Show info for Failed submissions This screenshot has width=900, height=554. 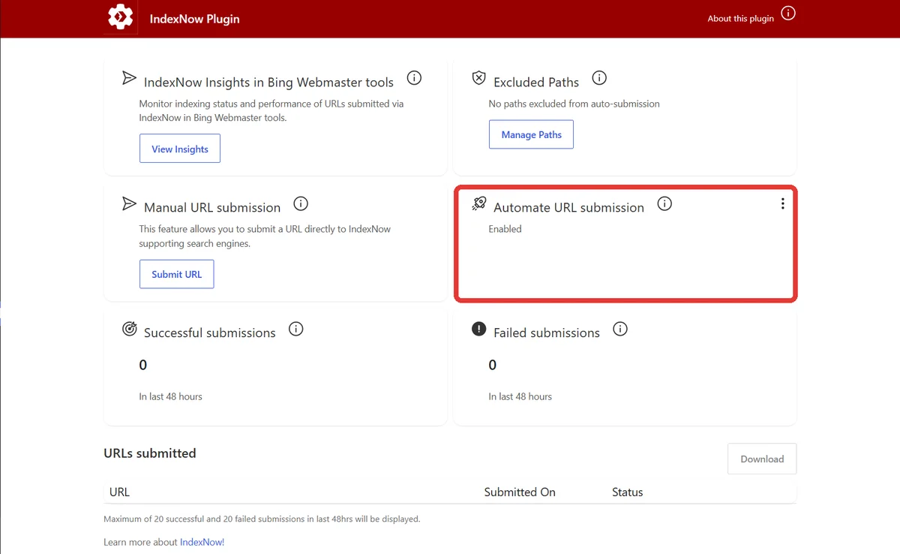point(620,329)
